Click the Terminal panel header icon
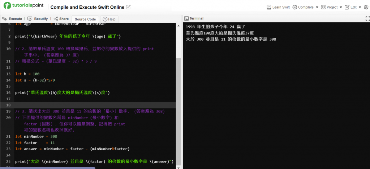 [186, 18]
